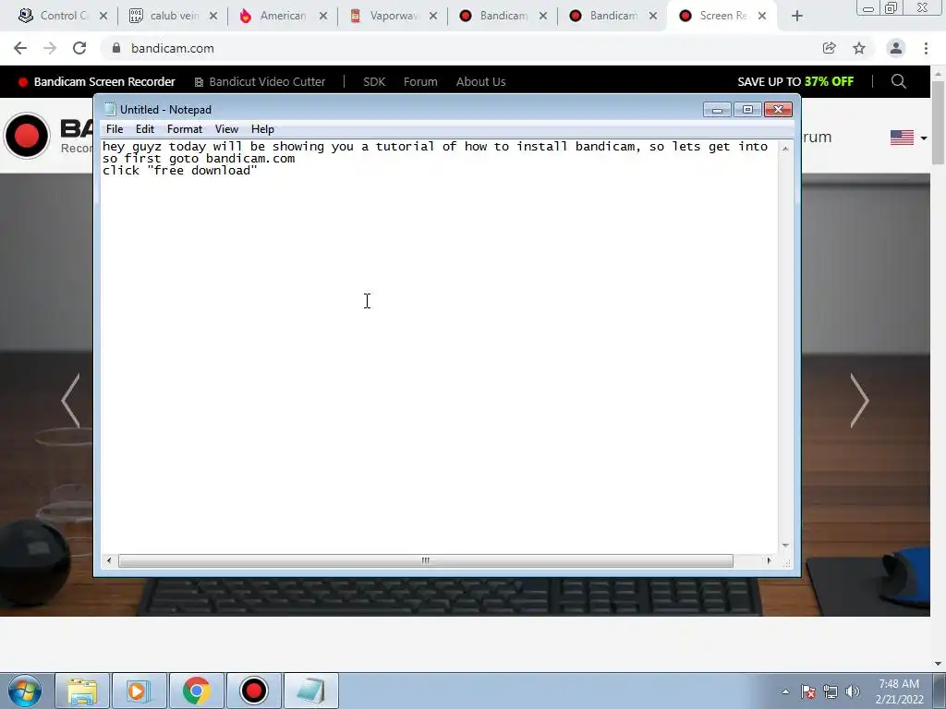
Task: Click the Notepad scroll-right arrow
Action: 769,560
